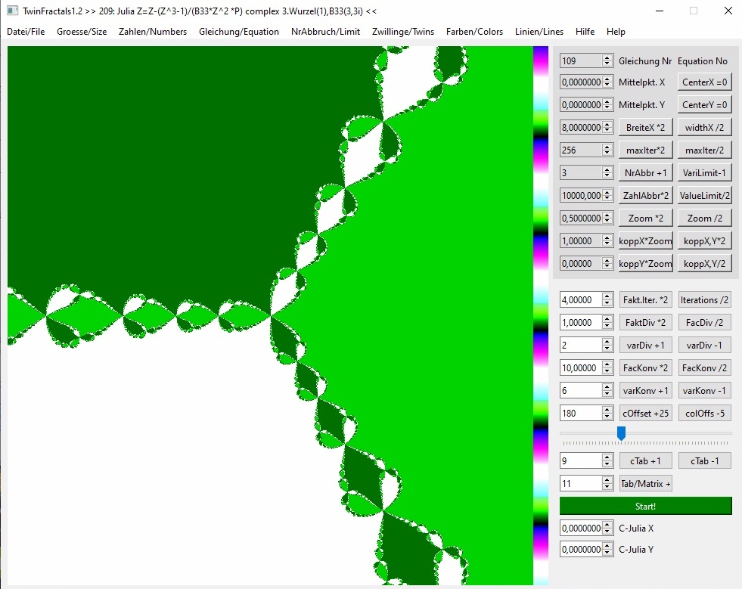Click the Iterations /2 button
Viewport: 742px width, 589px height.
pos(705,300)
